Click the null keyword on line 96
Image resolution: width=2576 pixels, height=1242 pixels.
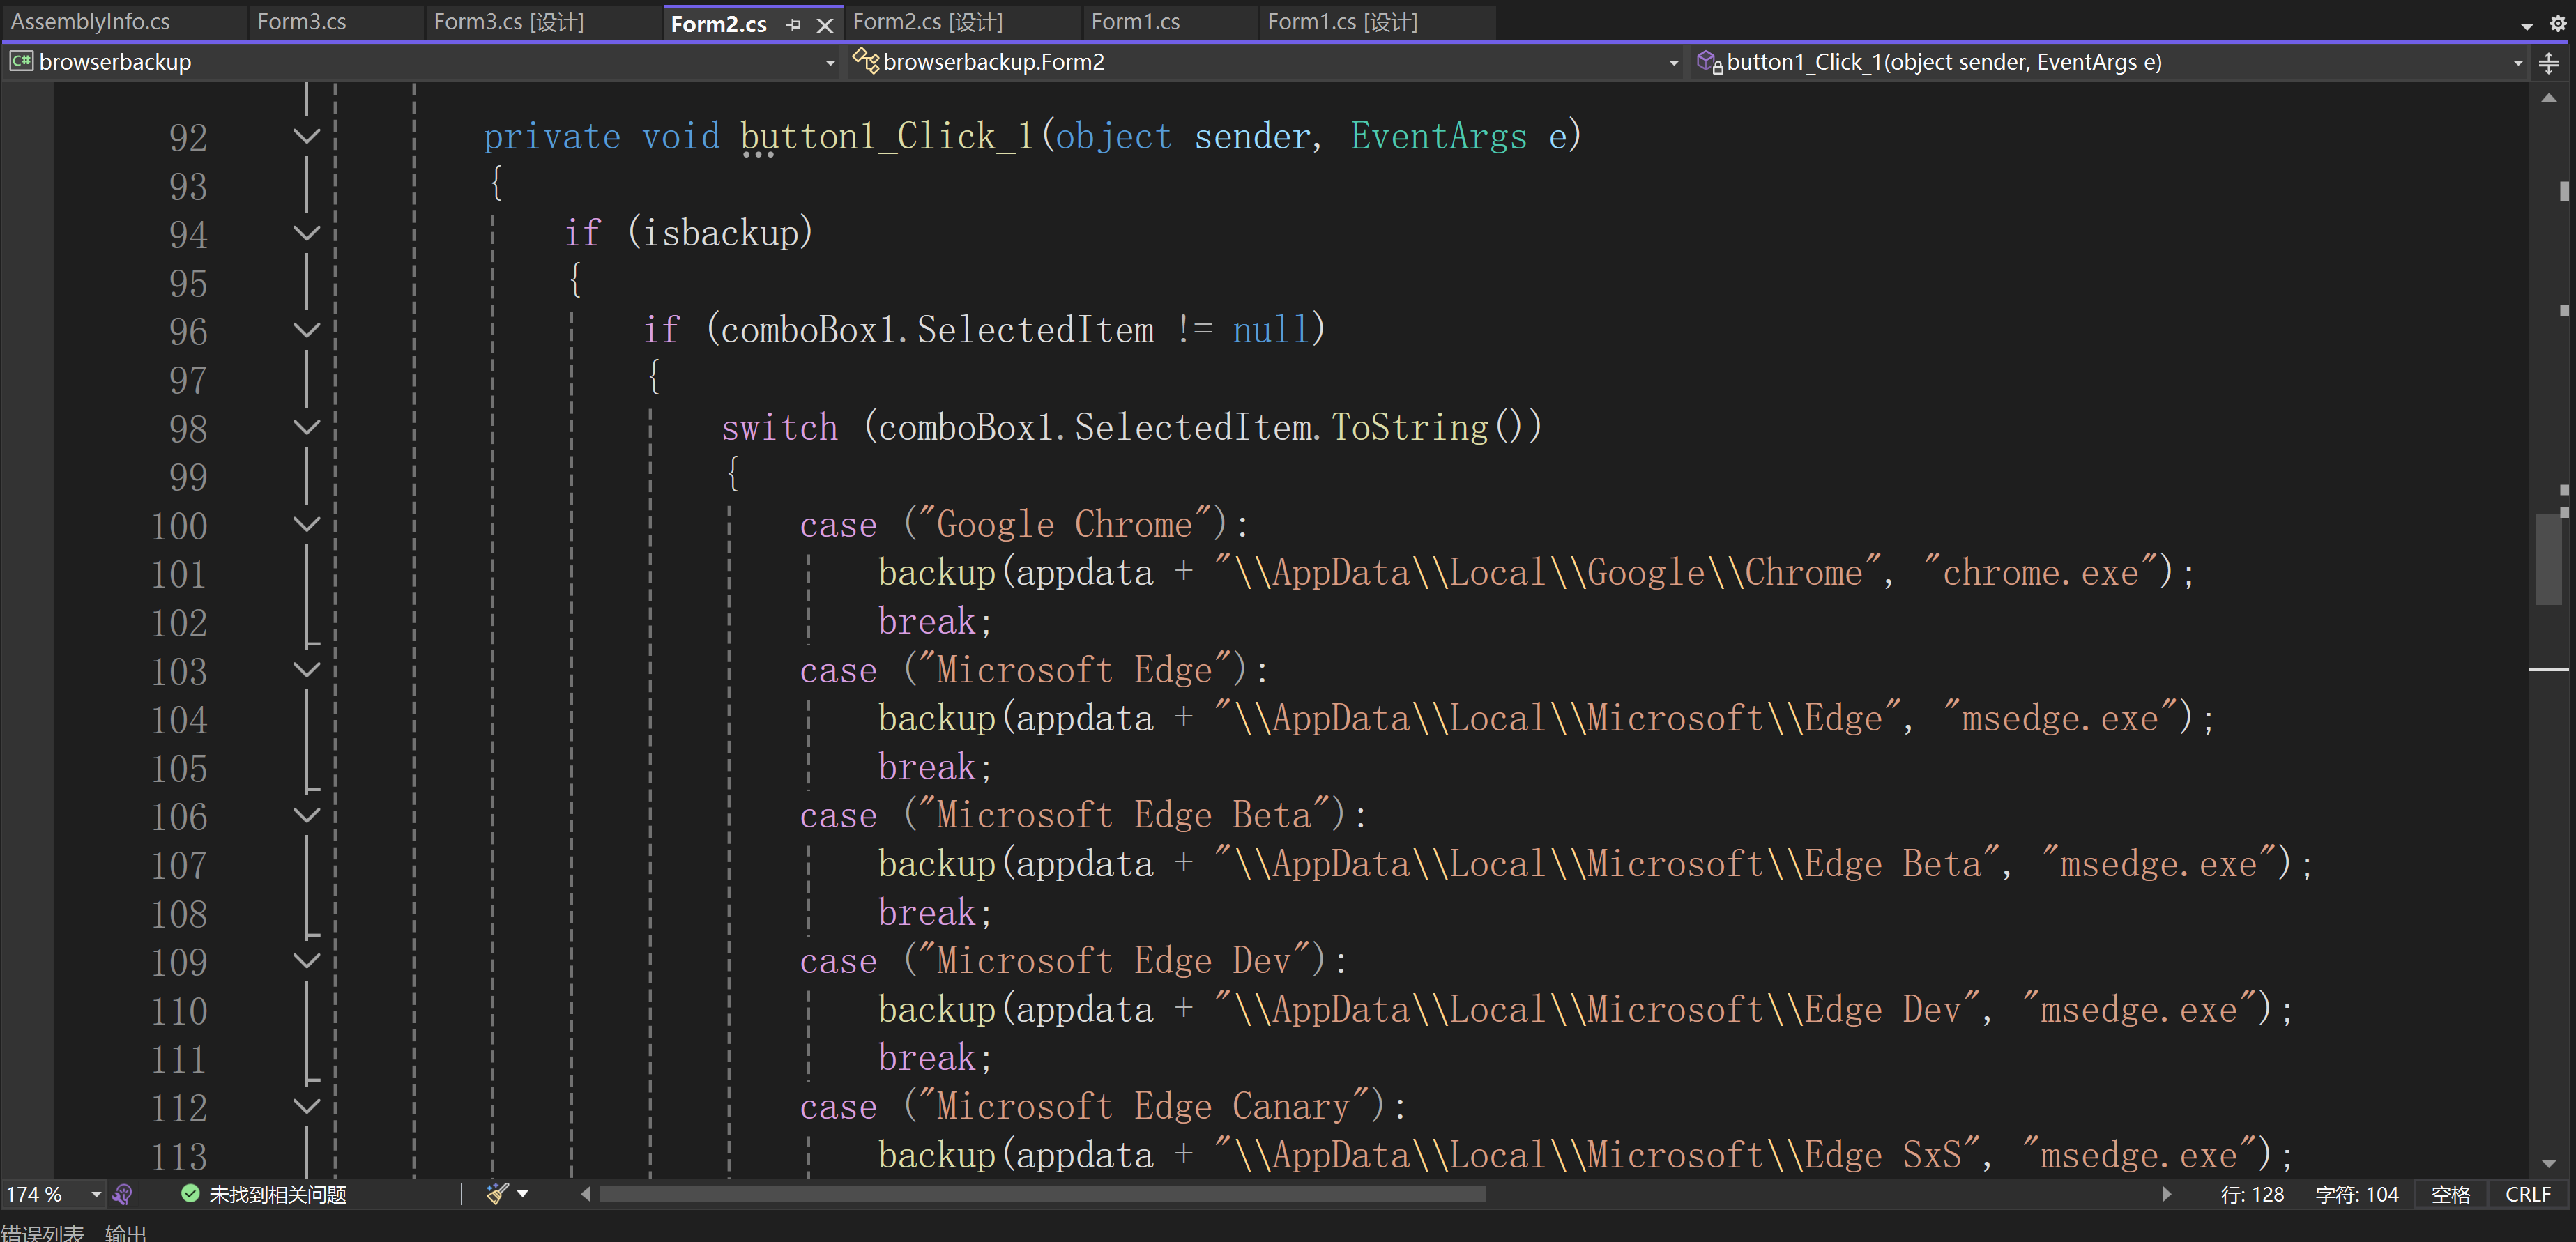click(1270, 330)
